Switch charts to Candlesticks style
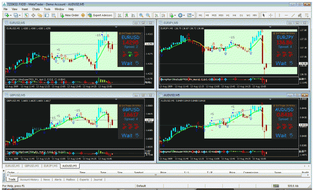313x190 pixels. tap(126, 15)
